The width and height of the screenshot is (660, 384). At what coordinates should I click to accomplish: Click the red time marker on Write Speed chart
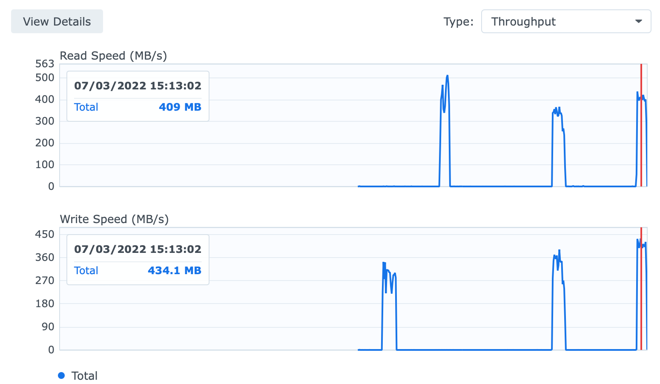[x=641, y=289]
